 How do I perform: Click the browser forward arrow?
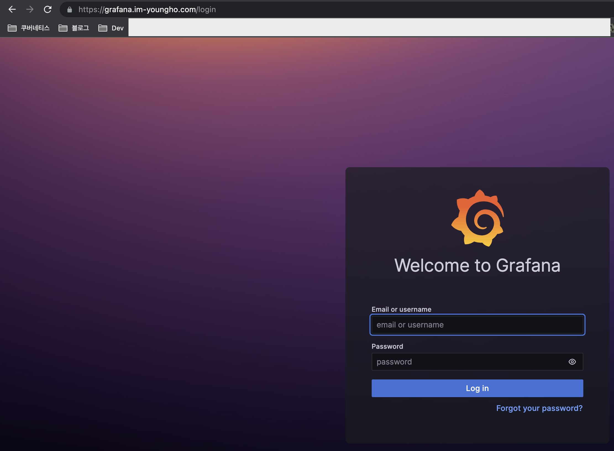[x=30, y=9]
